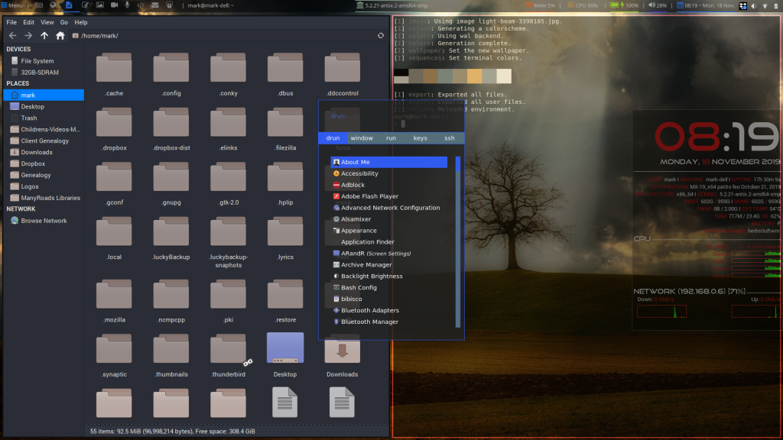This screenshot has width=783, height=440.
Task: Launch About Me from rofi list
Action: click(x=389, y=162)
